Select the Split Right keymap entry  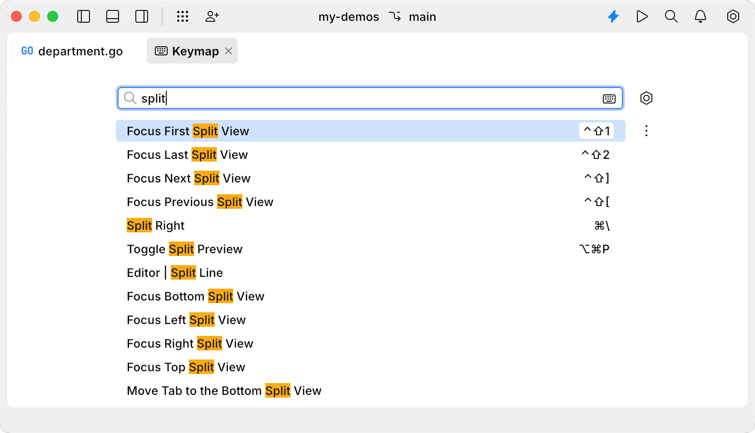click(155, 225)
